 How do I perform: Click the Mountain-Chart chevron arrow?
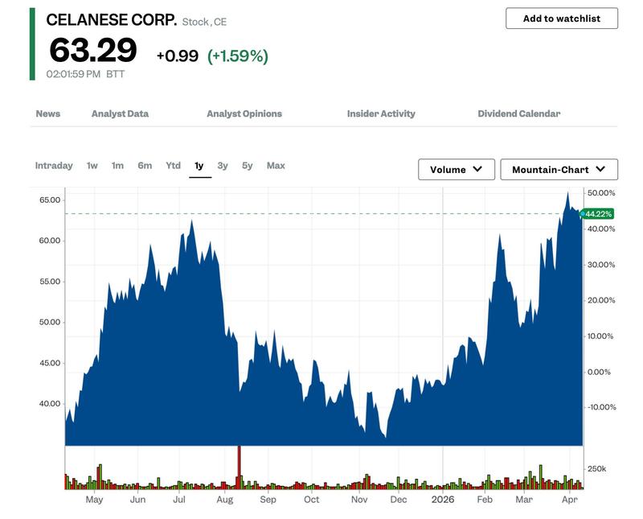(x=600, y=169)
